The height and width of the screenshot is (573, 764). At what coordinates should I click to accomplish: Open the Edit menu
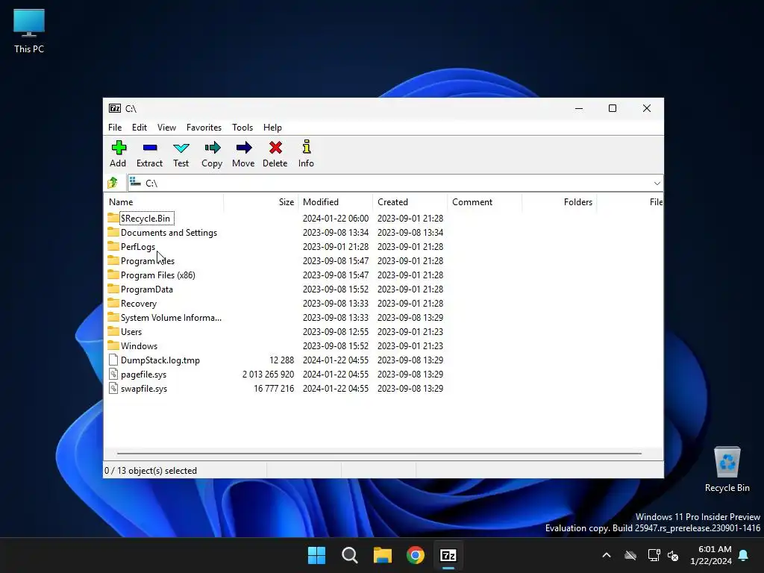[140, 127]
